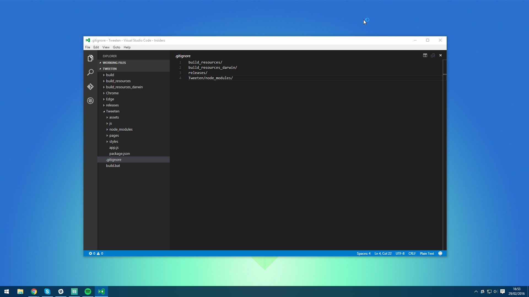Open Slack from the taskbar
The height and width of the screenshot is (297, 529).
tap(61, 291)
